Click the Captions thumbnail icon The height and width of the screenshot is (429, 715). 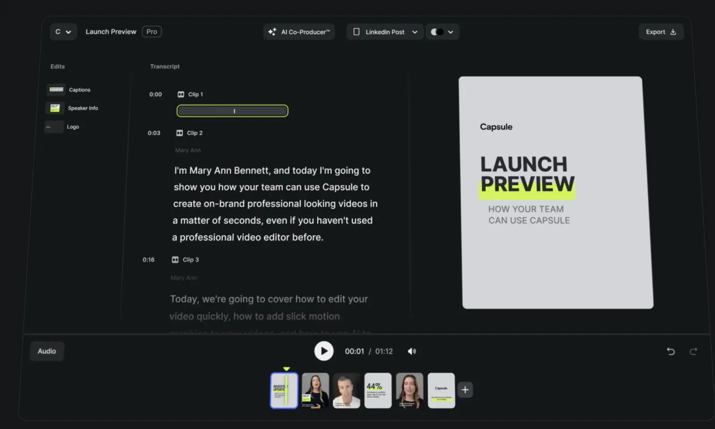tap(56, 90)
